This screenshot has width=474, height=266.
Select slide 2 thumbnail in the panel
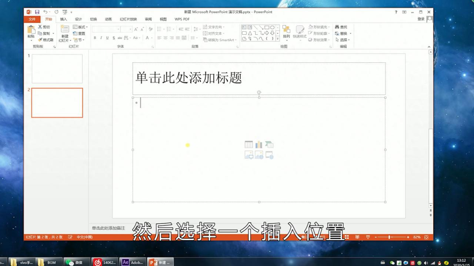point(57,103)
